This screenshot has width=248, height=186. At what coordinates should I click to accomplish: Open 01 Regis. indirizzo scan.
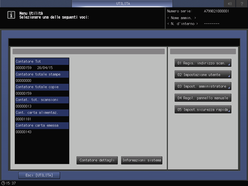(203, 63)
